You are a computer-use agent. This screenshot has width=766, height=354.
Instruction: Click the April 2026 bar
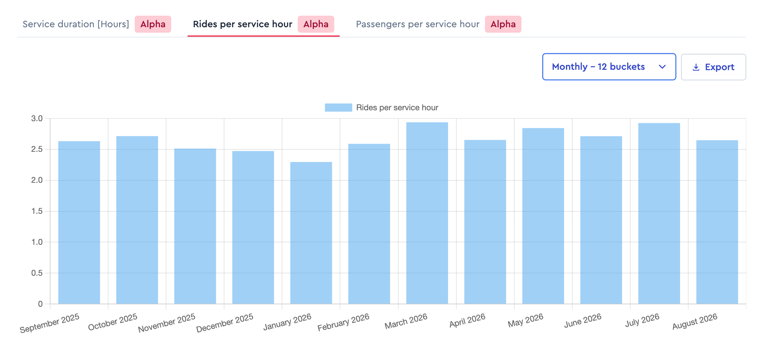pos(485,222)
